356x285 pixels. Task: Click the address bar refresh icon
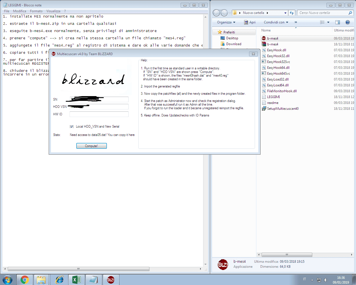coord(292,13)
